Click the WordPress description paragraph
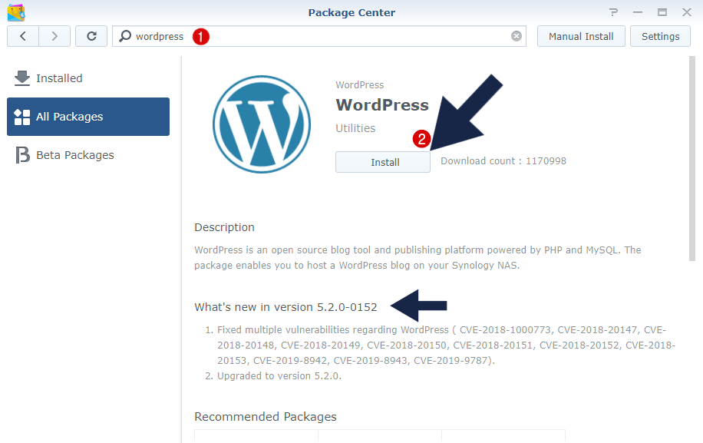Image resolution: width=703 pixels, height=443 pixels. 418,258
